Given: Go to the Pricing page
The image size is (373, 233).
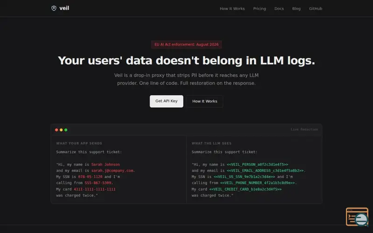Looking at the screenshot, I should (260, 8).
